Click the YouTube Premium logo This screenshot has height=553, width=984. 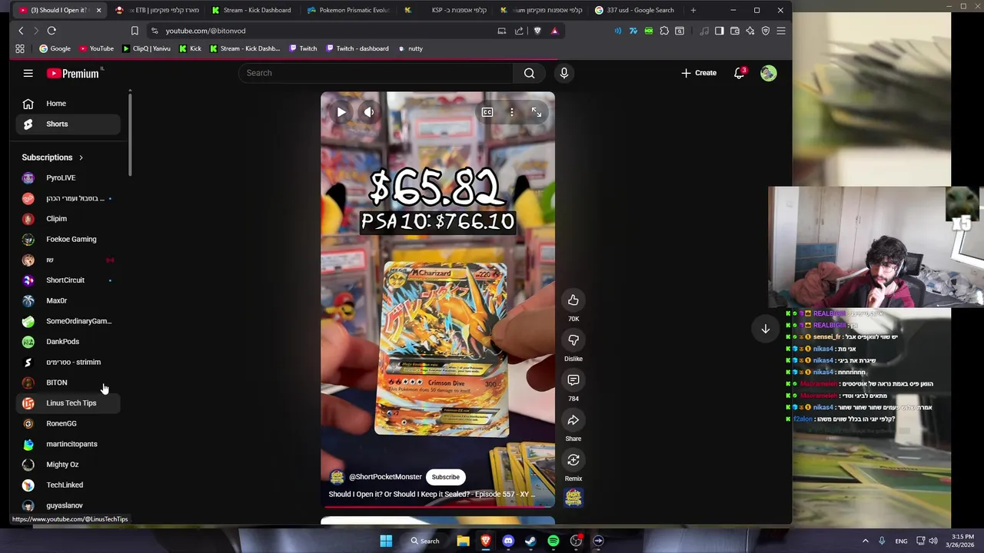[73, 74]
